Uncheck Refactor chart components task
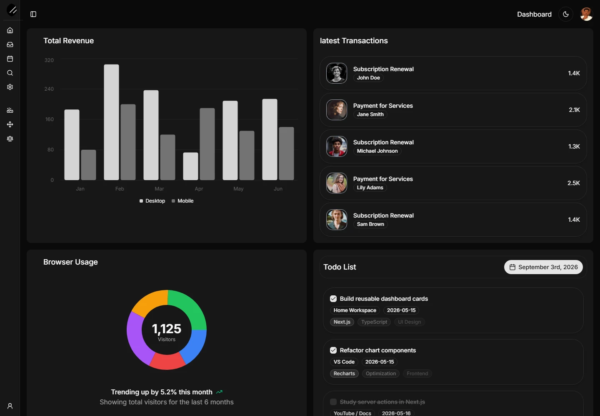Screen dimensions: 600x416 click(x=333, y=350)
